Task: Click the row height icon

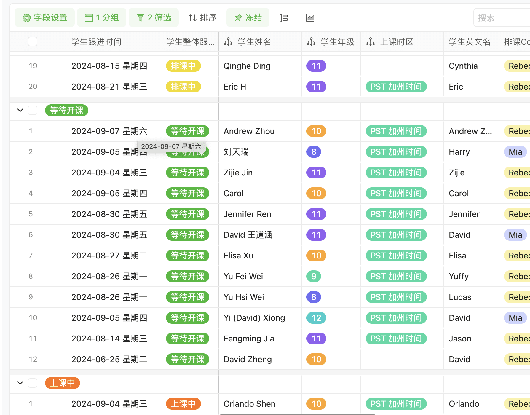Action: click(x=284, y=18)
